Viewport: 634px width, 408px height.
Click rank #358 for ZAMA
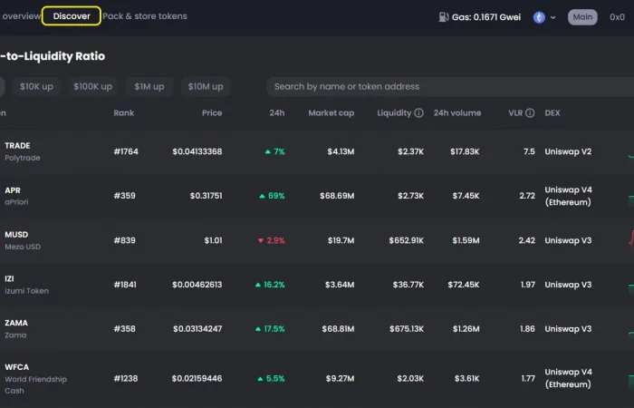[125, 328]
